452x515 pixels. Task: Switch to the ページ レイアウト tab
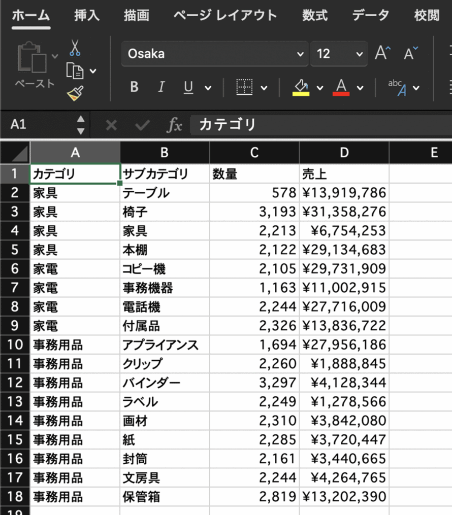(225, 15)
